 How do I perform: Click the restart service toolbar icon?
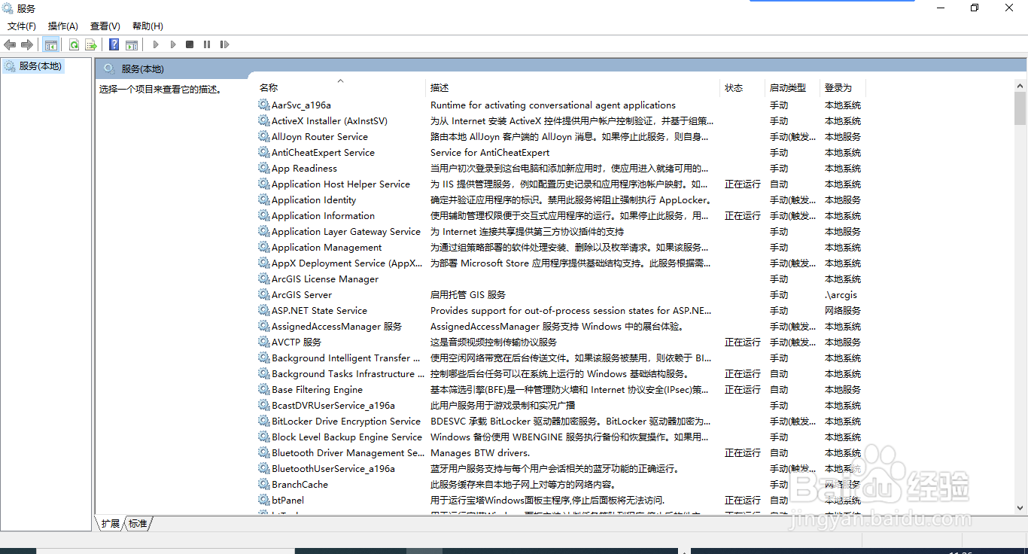(224, 44)
